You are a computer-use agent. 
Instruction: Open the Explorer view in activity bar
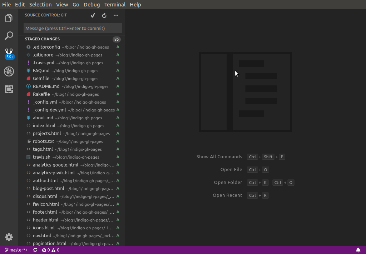[x=9, y=18]
